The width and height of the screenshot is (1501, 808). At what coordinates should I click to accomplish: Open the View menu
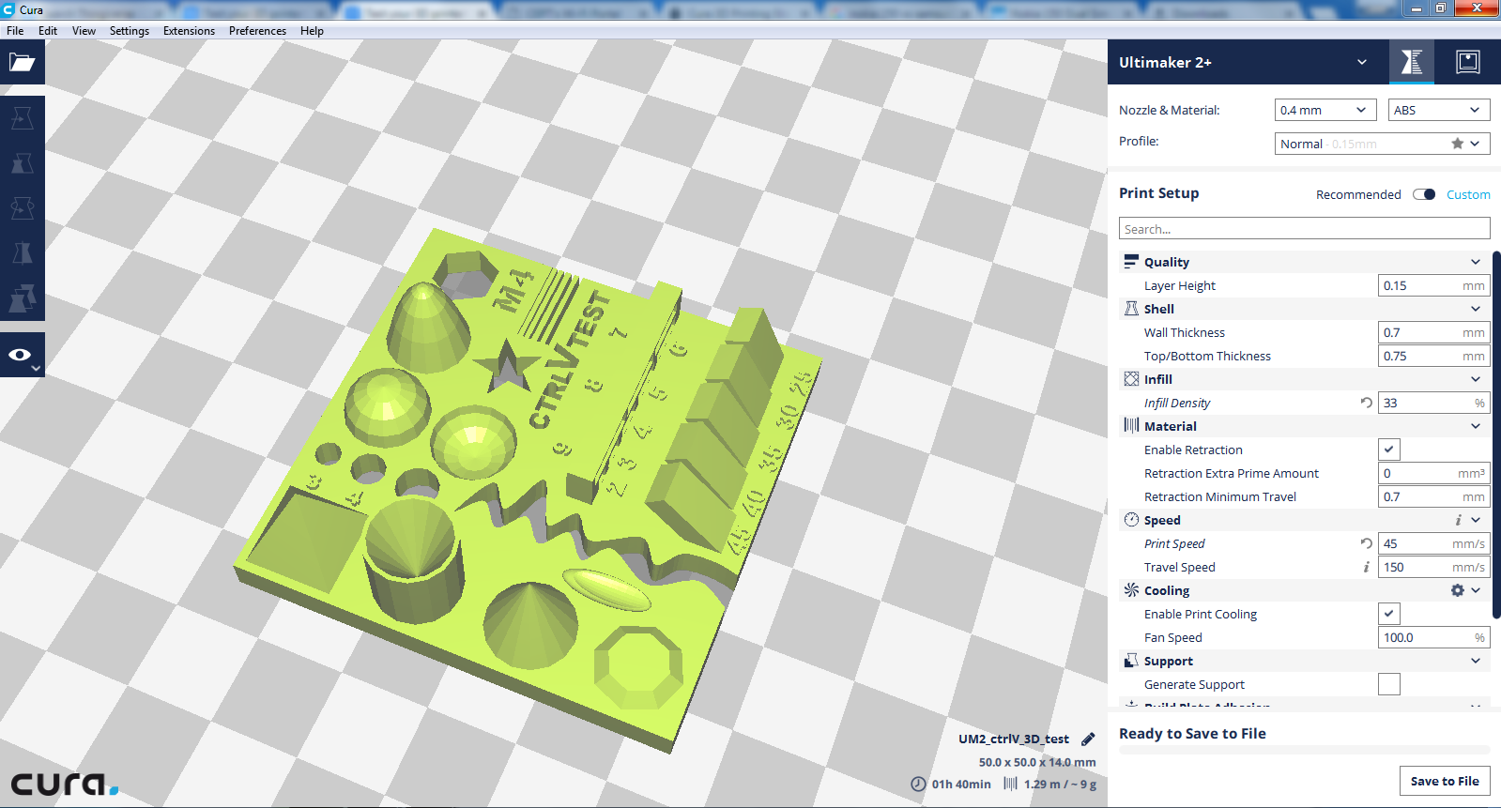(84, 31)
